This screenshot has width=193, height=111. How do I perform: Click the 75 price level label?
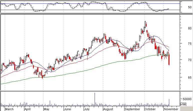[x=190, y=44]
